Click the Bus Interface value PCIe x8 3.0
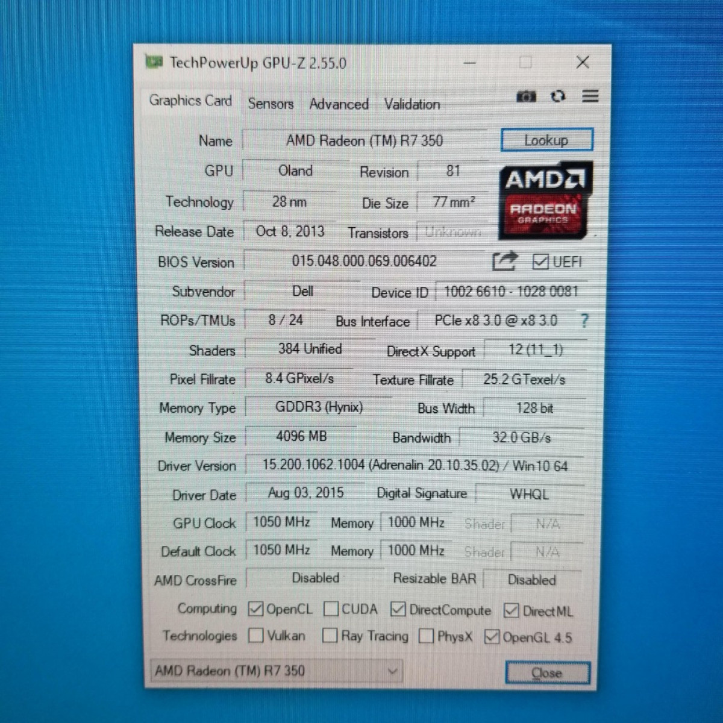The height and width of the screenshot is (723, 723). [x=496, y=321]
